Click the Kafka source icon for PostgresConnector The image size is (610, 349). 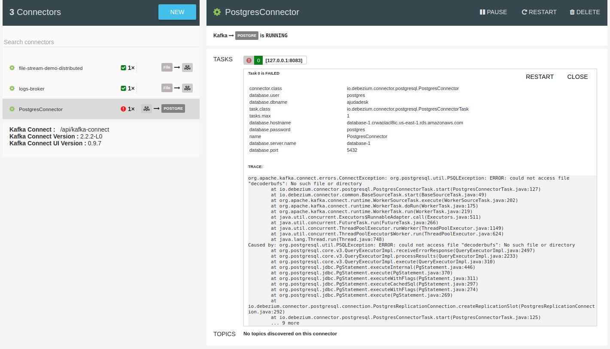coord(146,108)
